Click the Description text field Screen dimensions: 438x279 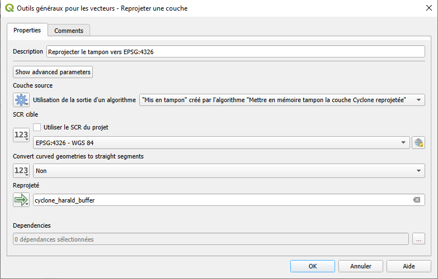[x=236, y=51]
